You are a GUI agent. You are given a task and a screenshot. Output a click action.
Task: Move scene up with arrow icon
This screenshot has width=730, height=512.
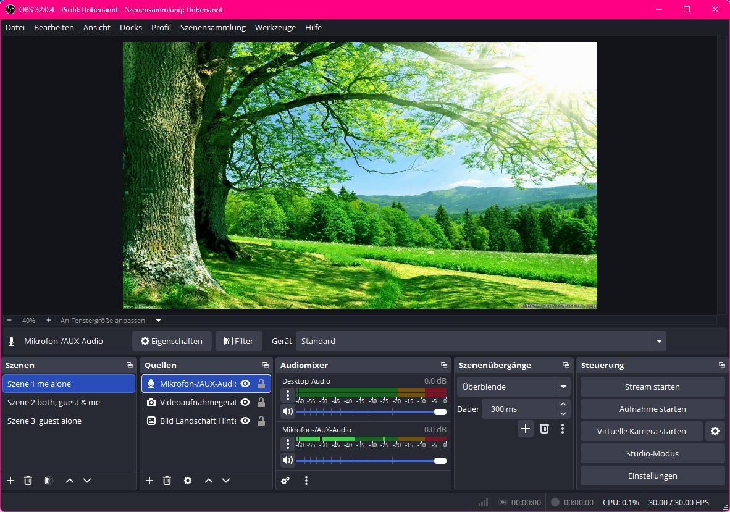click(x=69, y=481)
